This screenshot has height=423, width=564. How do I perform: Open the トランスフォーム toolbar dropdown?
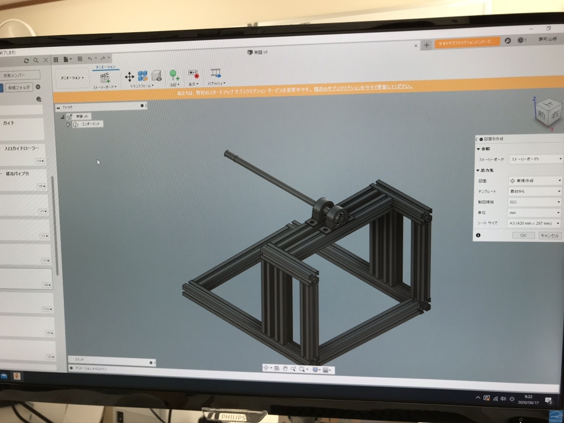(142, 86)
